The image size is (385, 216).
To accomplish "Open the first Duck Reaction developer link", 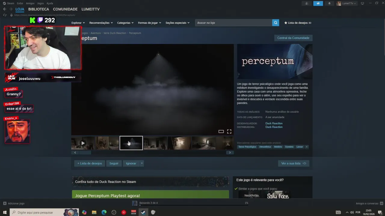I will 274,123.
